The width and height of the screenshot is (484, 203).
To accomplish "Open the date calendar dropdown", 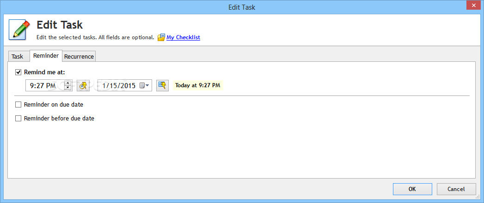I will 144,85.
